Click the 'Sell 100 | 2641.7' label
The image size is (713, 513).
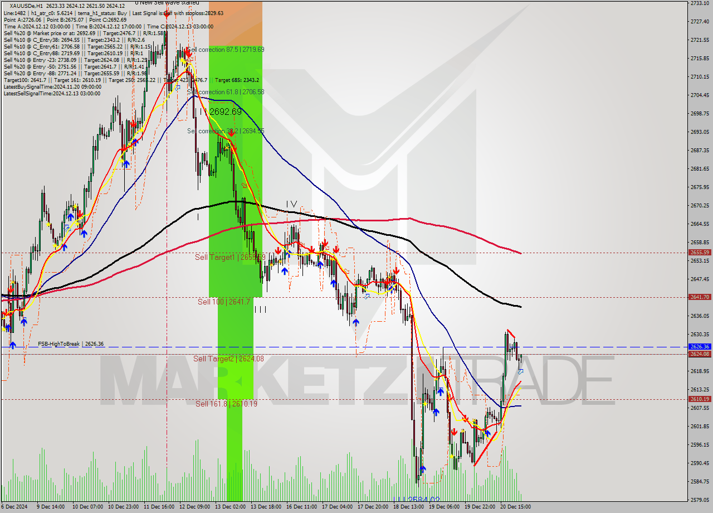pyautogui.click(x=224, y=302)
